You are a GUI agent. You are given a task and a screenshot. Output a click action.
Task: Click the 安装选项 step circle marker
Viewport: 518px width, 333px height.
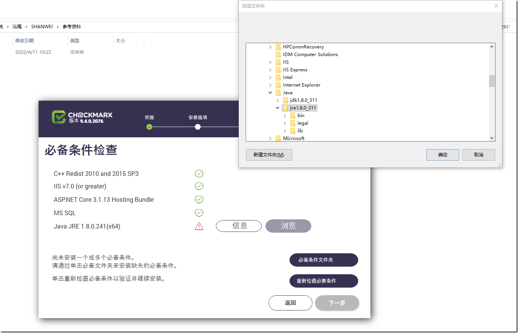click(x=198, y=127)
